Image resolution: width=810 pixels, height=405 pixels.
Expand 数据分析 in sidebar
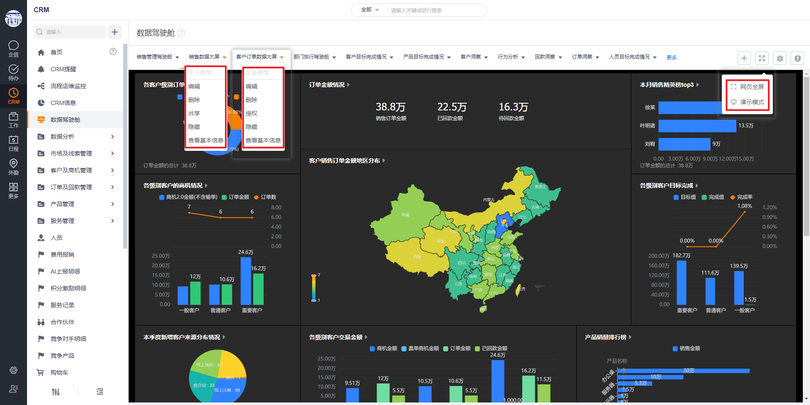click(x=112, y=137)
